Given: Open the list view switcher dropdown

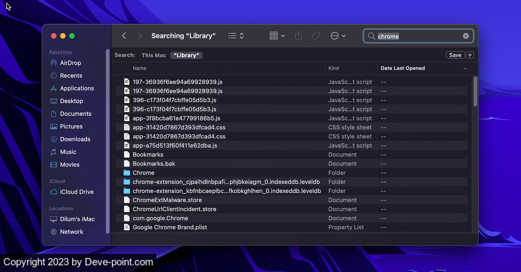Looking at the screenshot, I should tap(236, 36).
